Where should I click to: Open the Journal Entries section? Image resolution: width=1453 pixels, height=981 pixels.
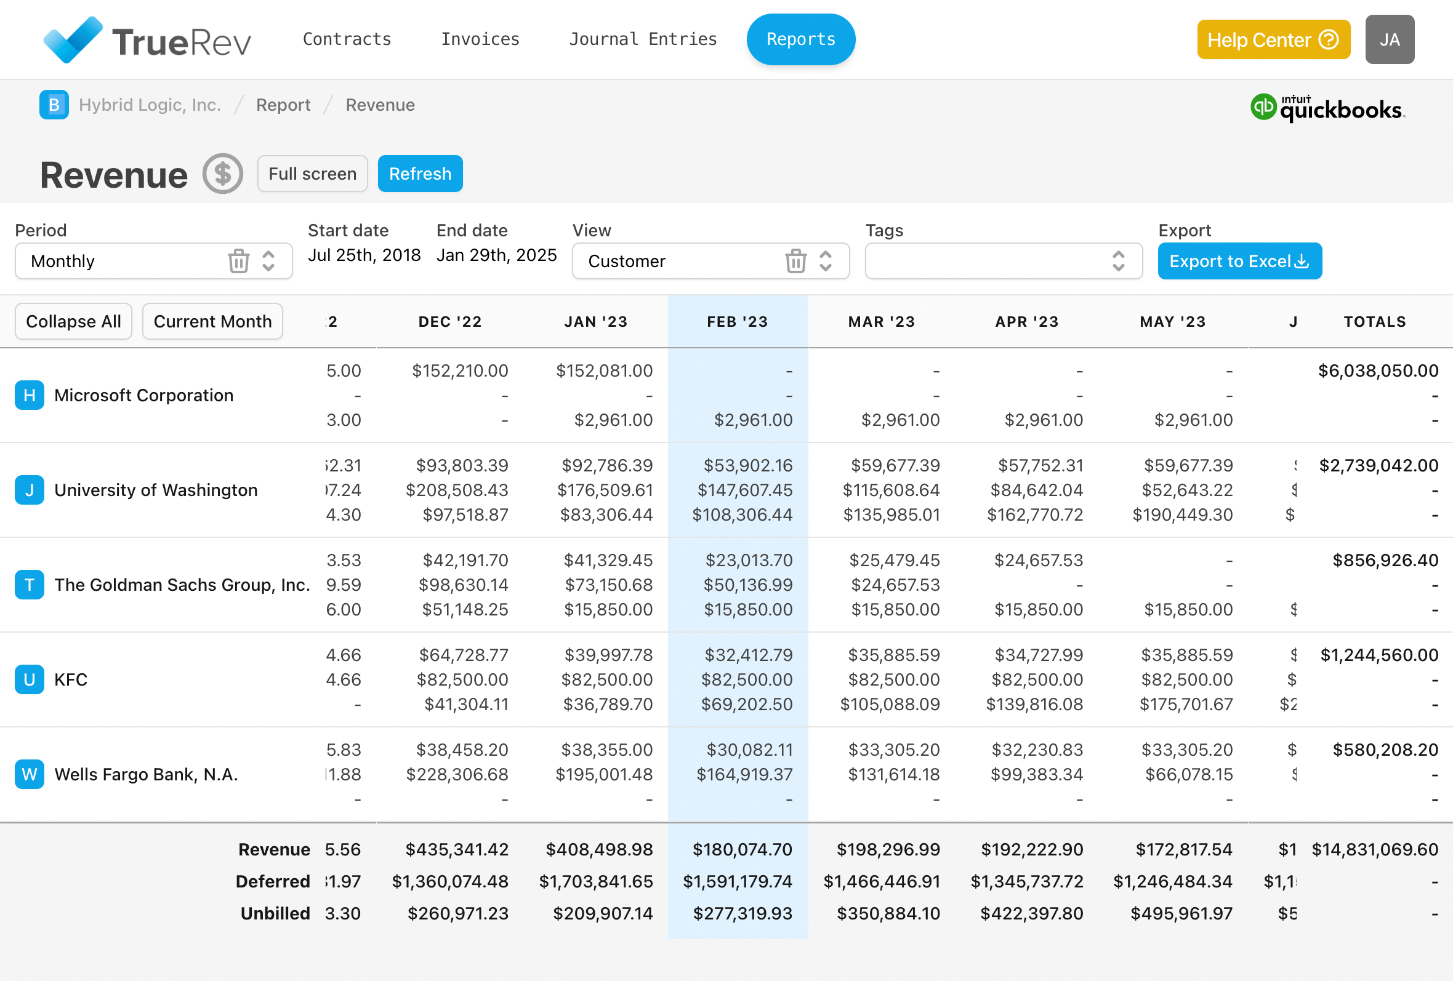[643, 39]
